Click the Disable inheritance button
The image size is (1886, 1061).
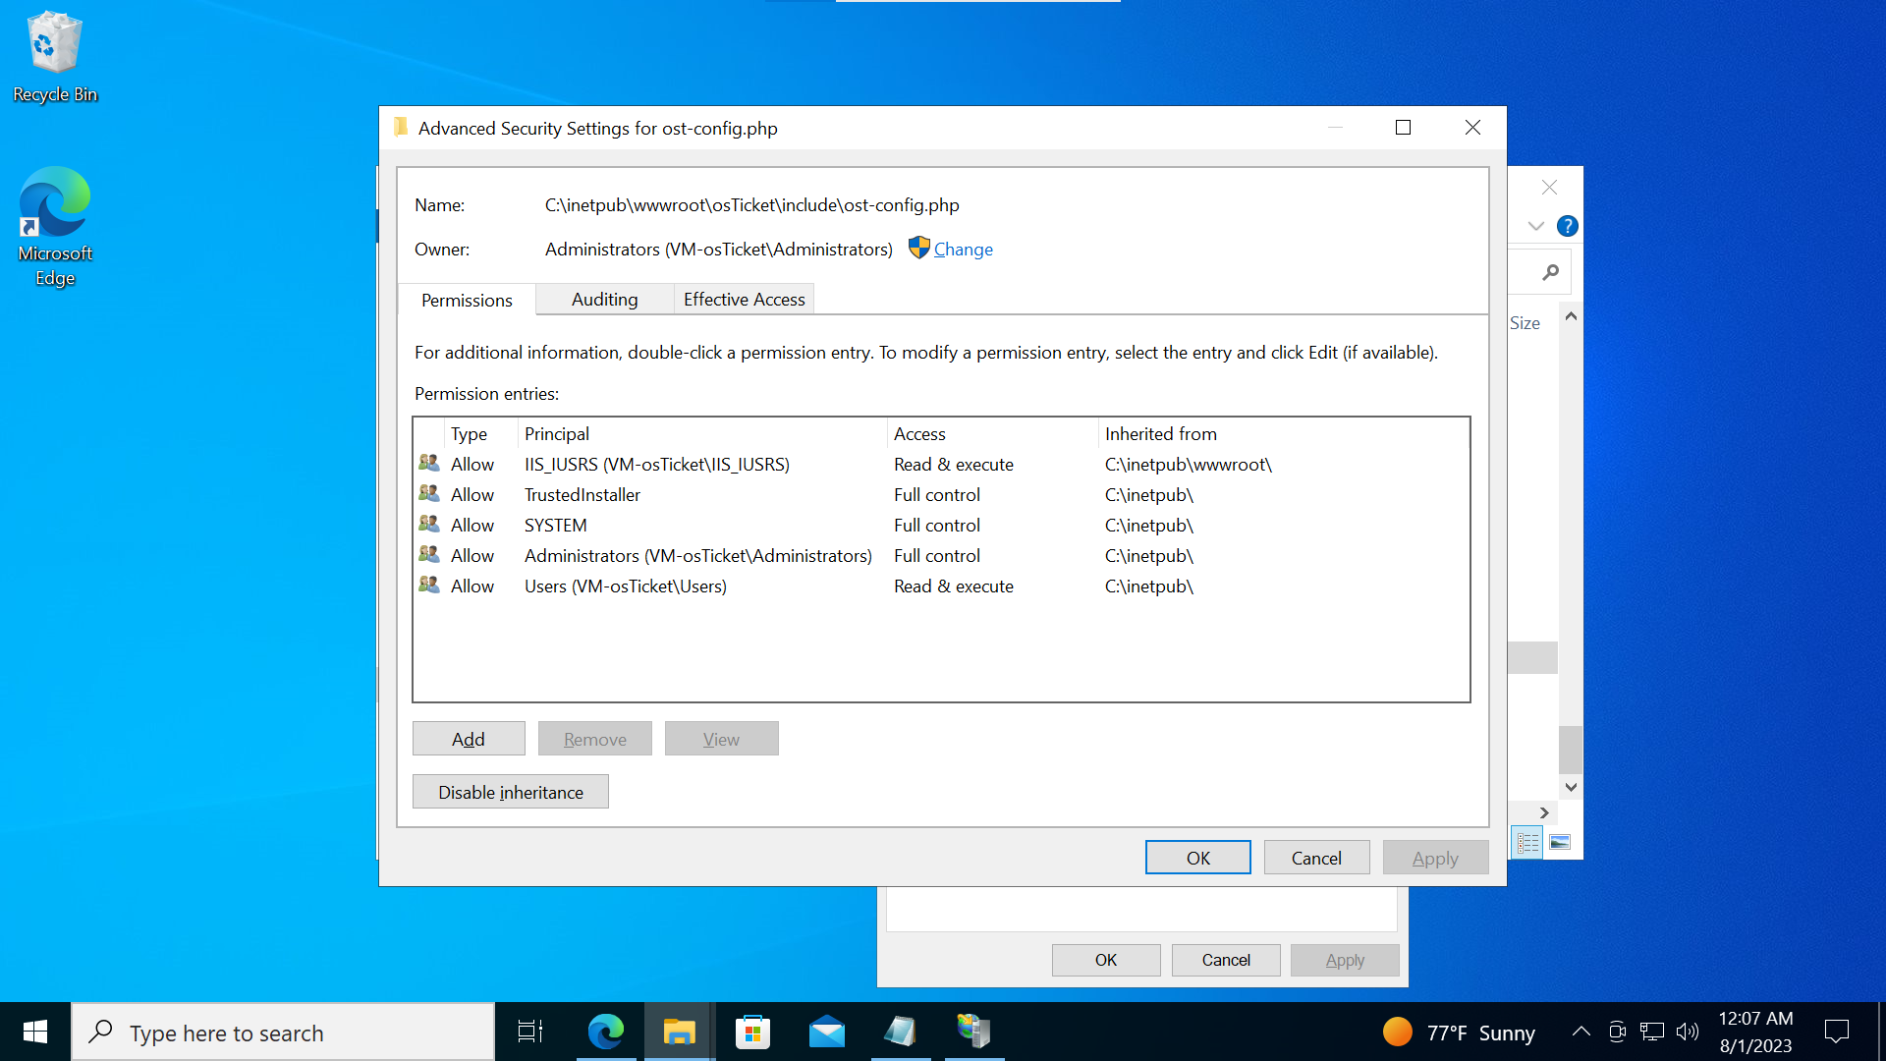[510, 792]
